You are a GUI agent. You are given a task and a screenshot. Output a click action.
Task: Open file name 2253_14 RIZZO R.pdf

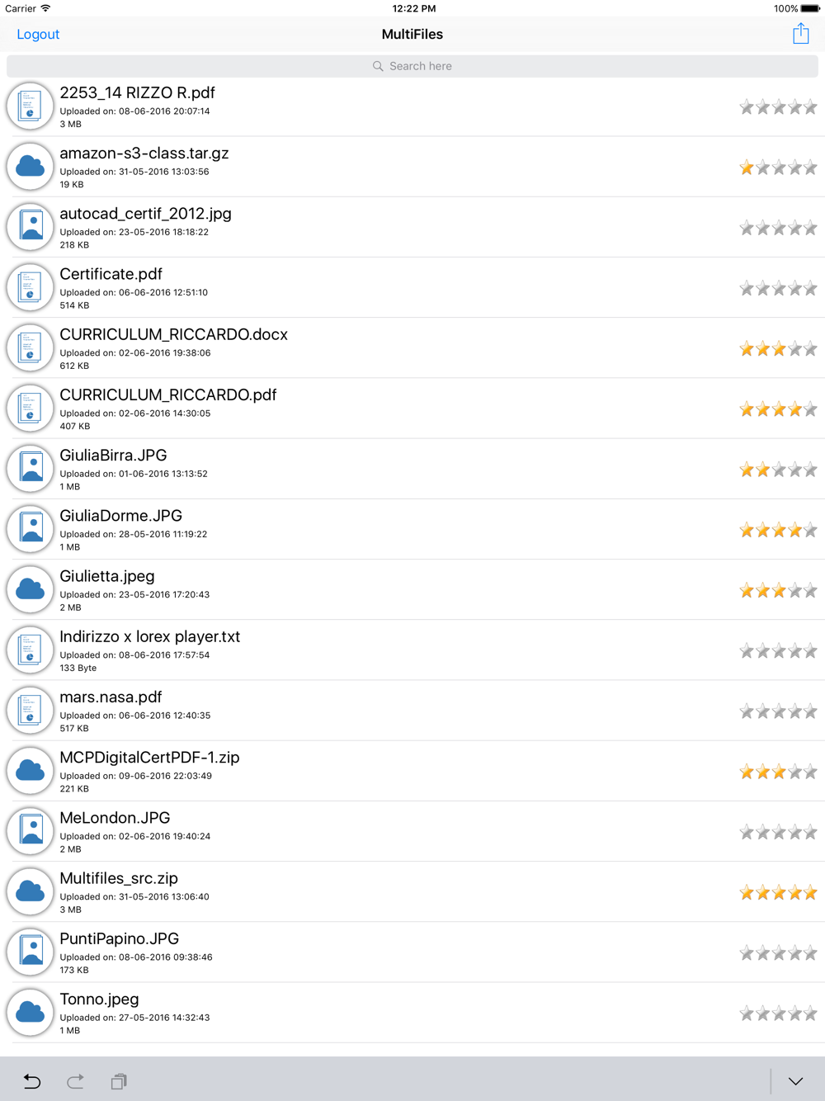point(137,92)
